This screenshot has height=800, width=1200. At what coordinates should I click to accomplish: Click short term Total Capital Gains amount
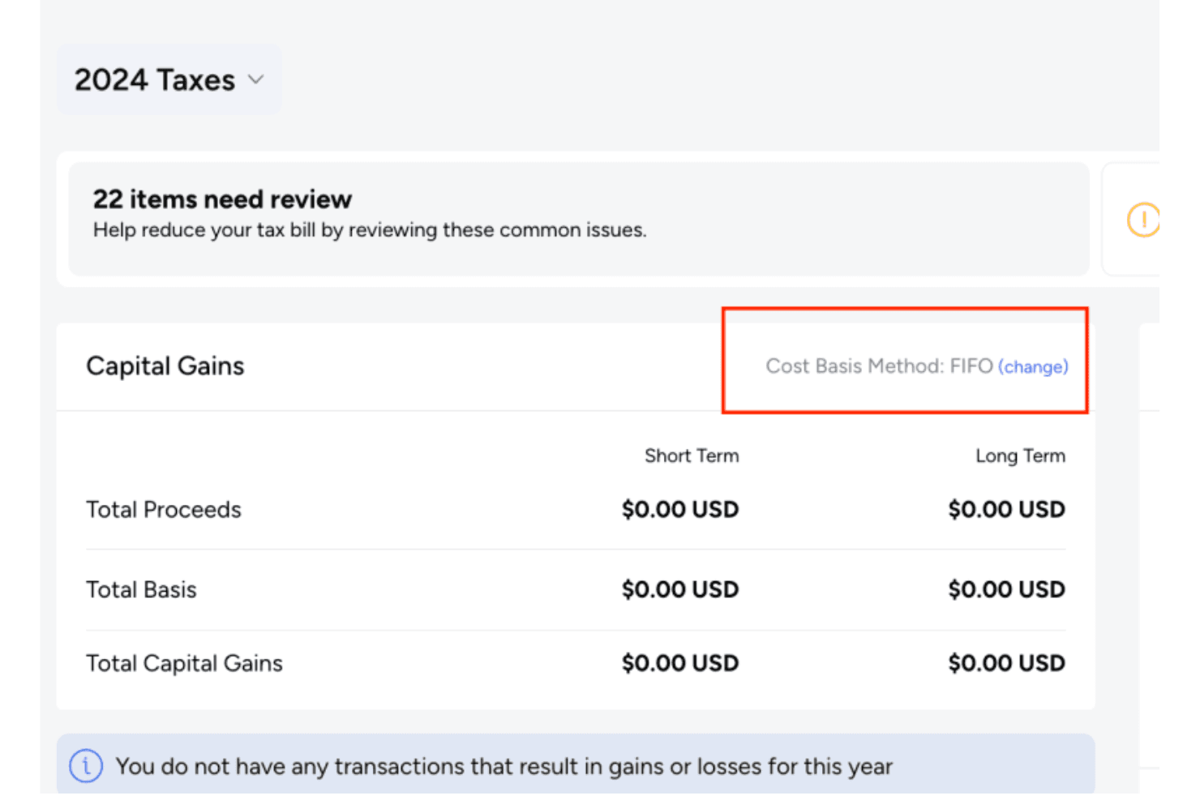point(680,663)
